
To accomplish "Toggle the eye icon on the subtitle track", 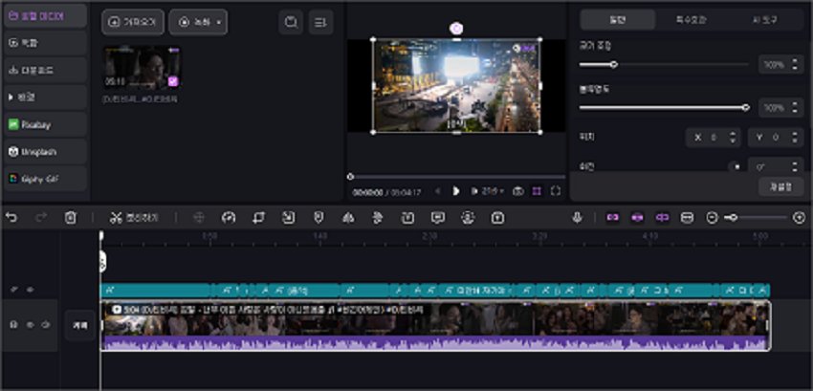I will 30,290.
